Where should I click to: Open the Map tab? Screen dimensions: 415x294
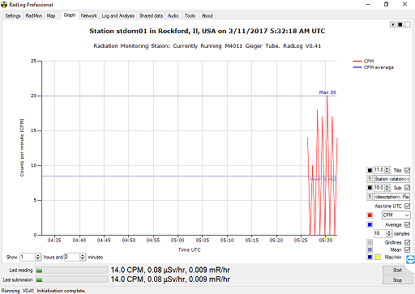(x=51, y=16)
